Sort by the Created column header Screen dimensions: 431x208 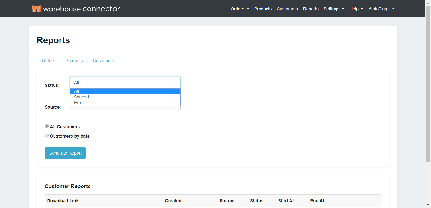[173, 201]
